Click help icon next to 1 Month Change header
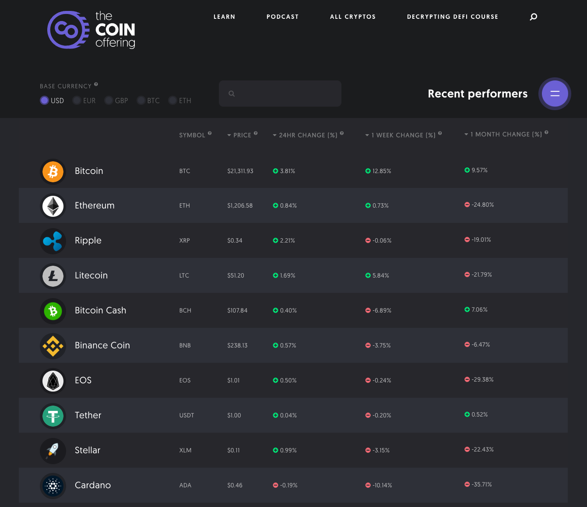 (546, 132)
